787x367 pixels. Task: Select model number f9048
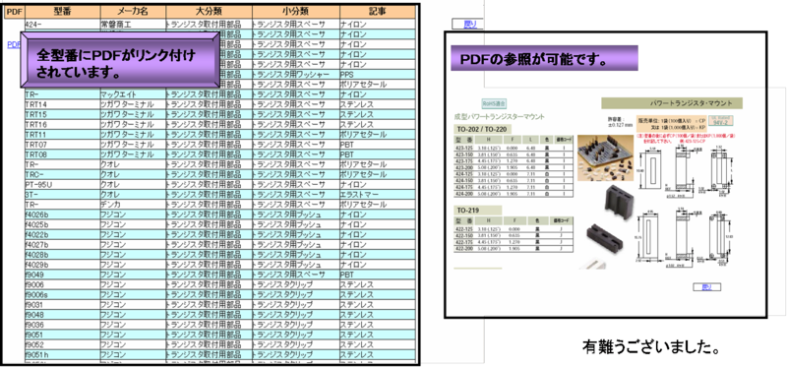click(62, 315)
